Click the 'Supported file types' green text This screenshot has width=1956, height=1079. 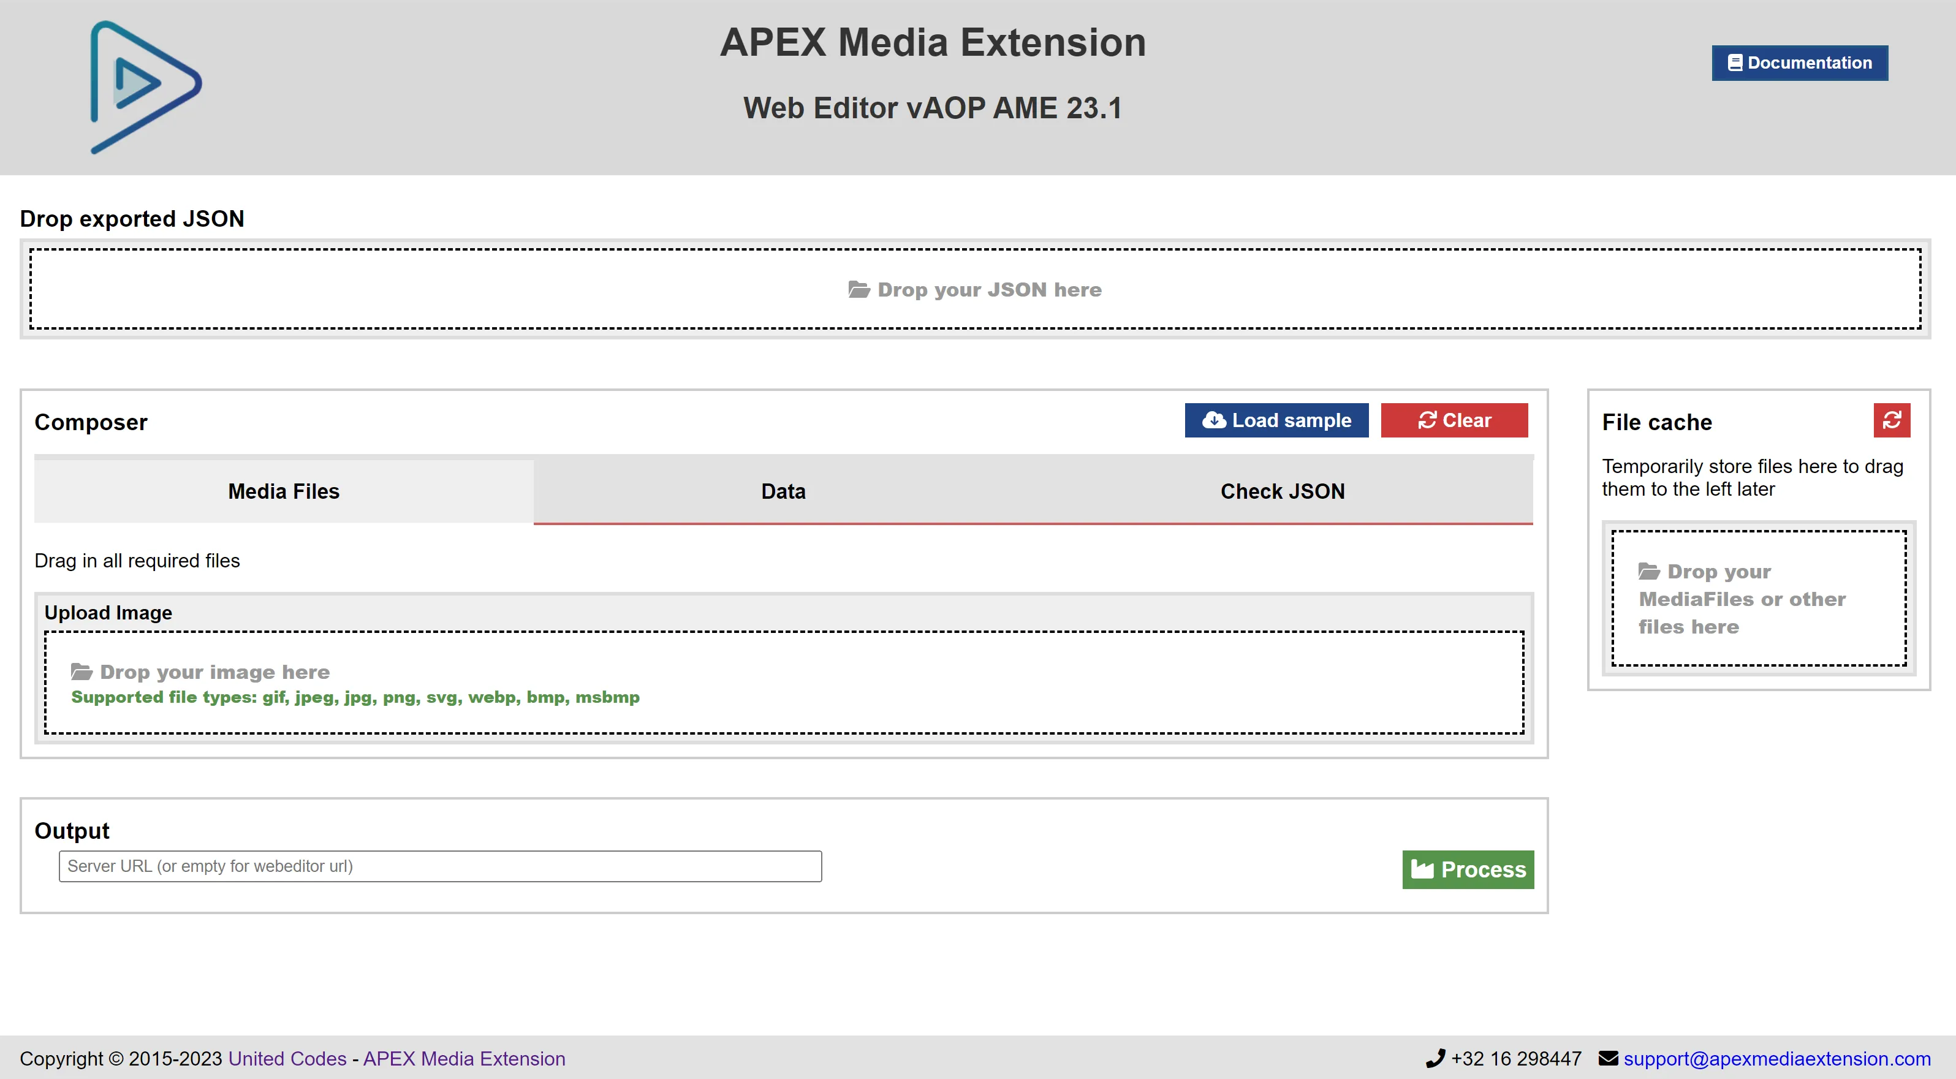click(355, 697)
